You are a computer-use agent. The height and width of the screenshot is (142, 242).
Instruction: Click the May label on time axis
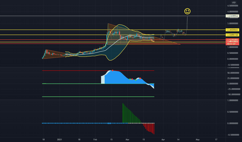(x=198, y=139)
